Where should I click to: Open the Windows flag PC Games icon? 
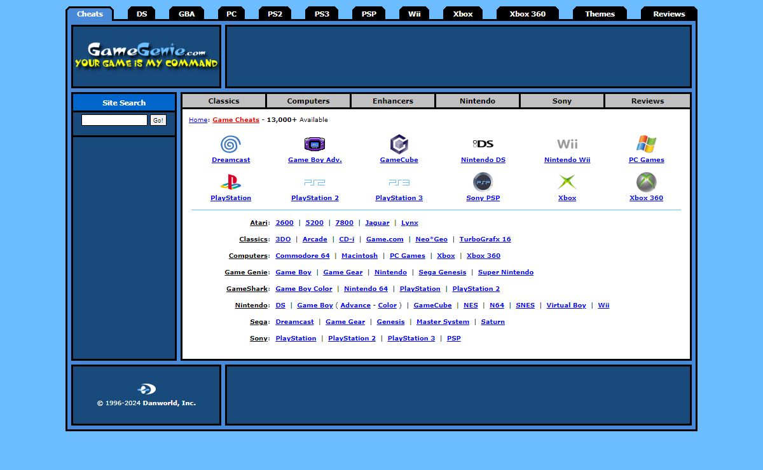pos(646,144)
